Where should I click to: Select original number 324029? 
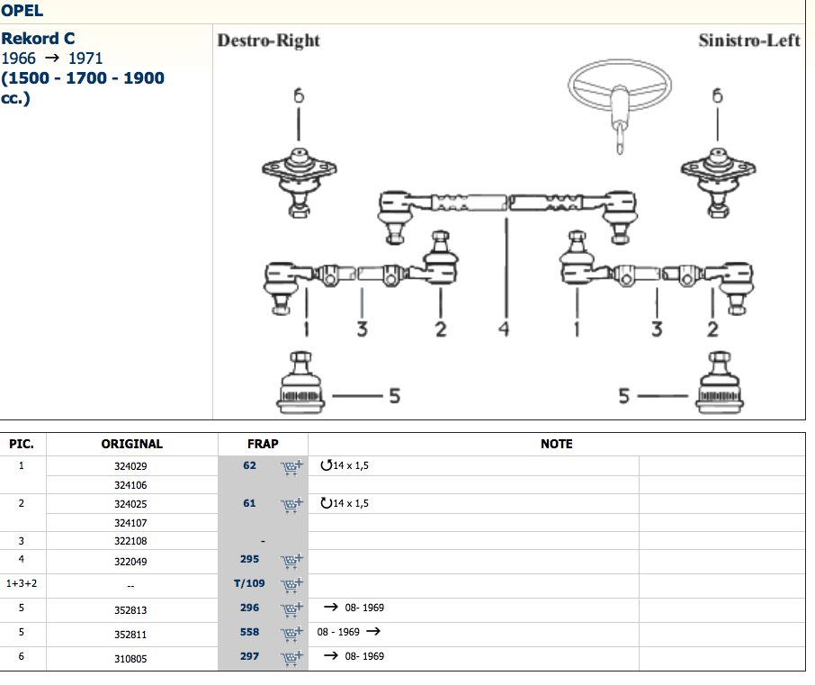[130, 466]
